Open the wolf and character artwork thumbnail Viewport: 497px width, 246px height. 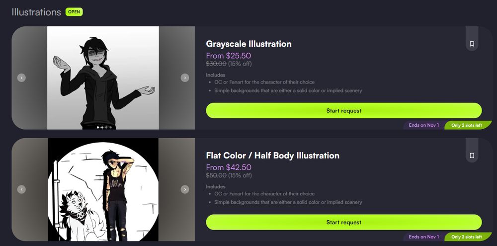[x=103, y=189]
